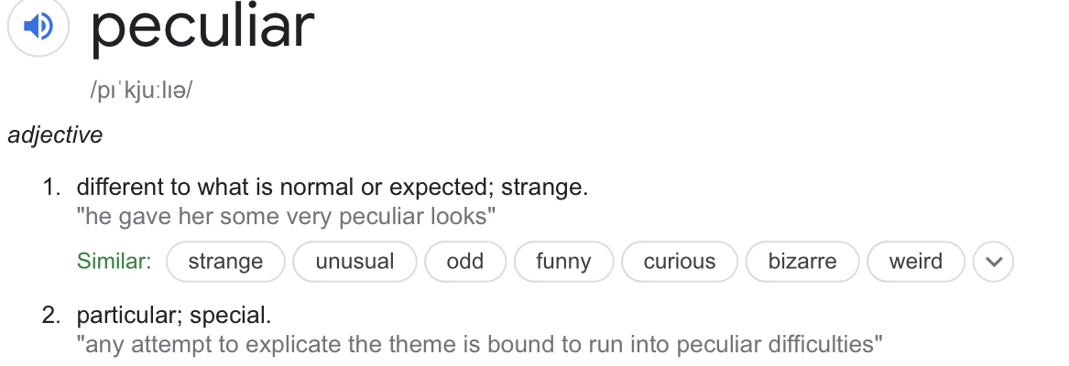Click the headword 'peculiar' title
The width and height of the screenshot is (1069, 366).
[x=202, y=27]
